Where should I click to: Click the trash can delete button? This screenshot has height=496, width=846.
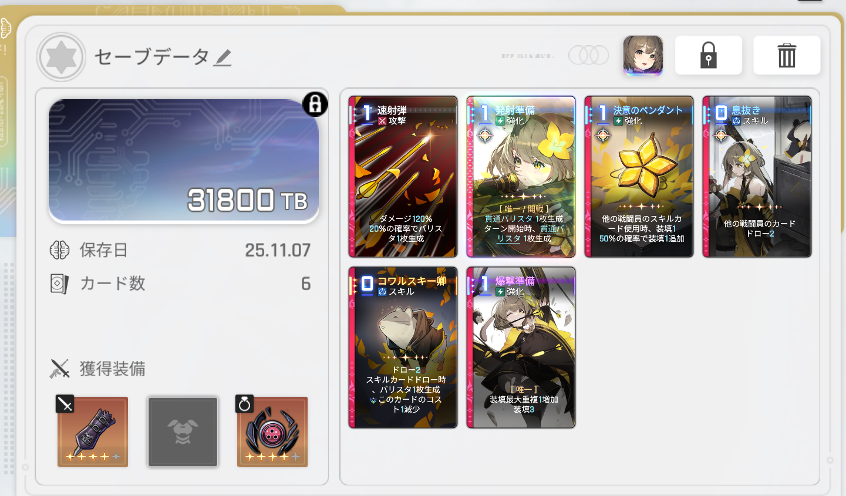pyautogui.click(x=787, y=55)
